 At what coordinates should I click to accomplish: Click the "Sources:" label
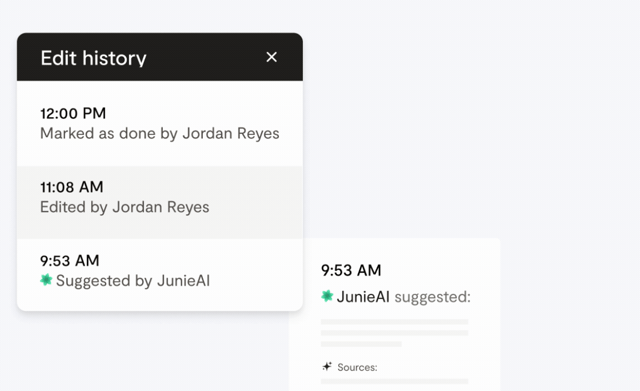(357, 367)
